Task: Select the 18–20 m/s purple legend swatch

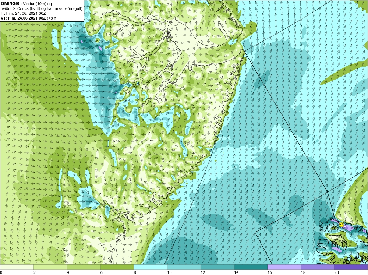Action: pos(318,267)
